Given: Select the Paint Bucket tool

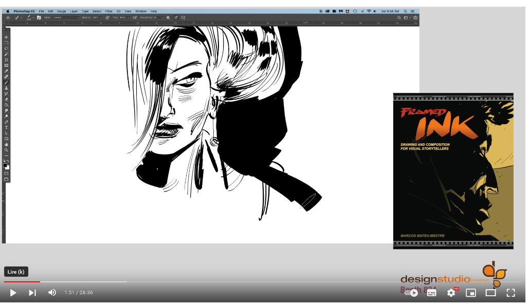Looking at the screenshot, I should (6, 105).
